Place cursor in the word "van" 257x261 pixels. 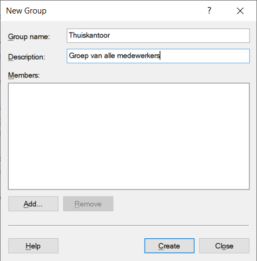96,56
